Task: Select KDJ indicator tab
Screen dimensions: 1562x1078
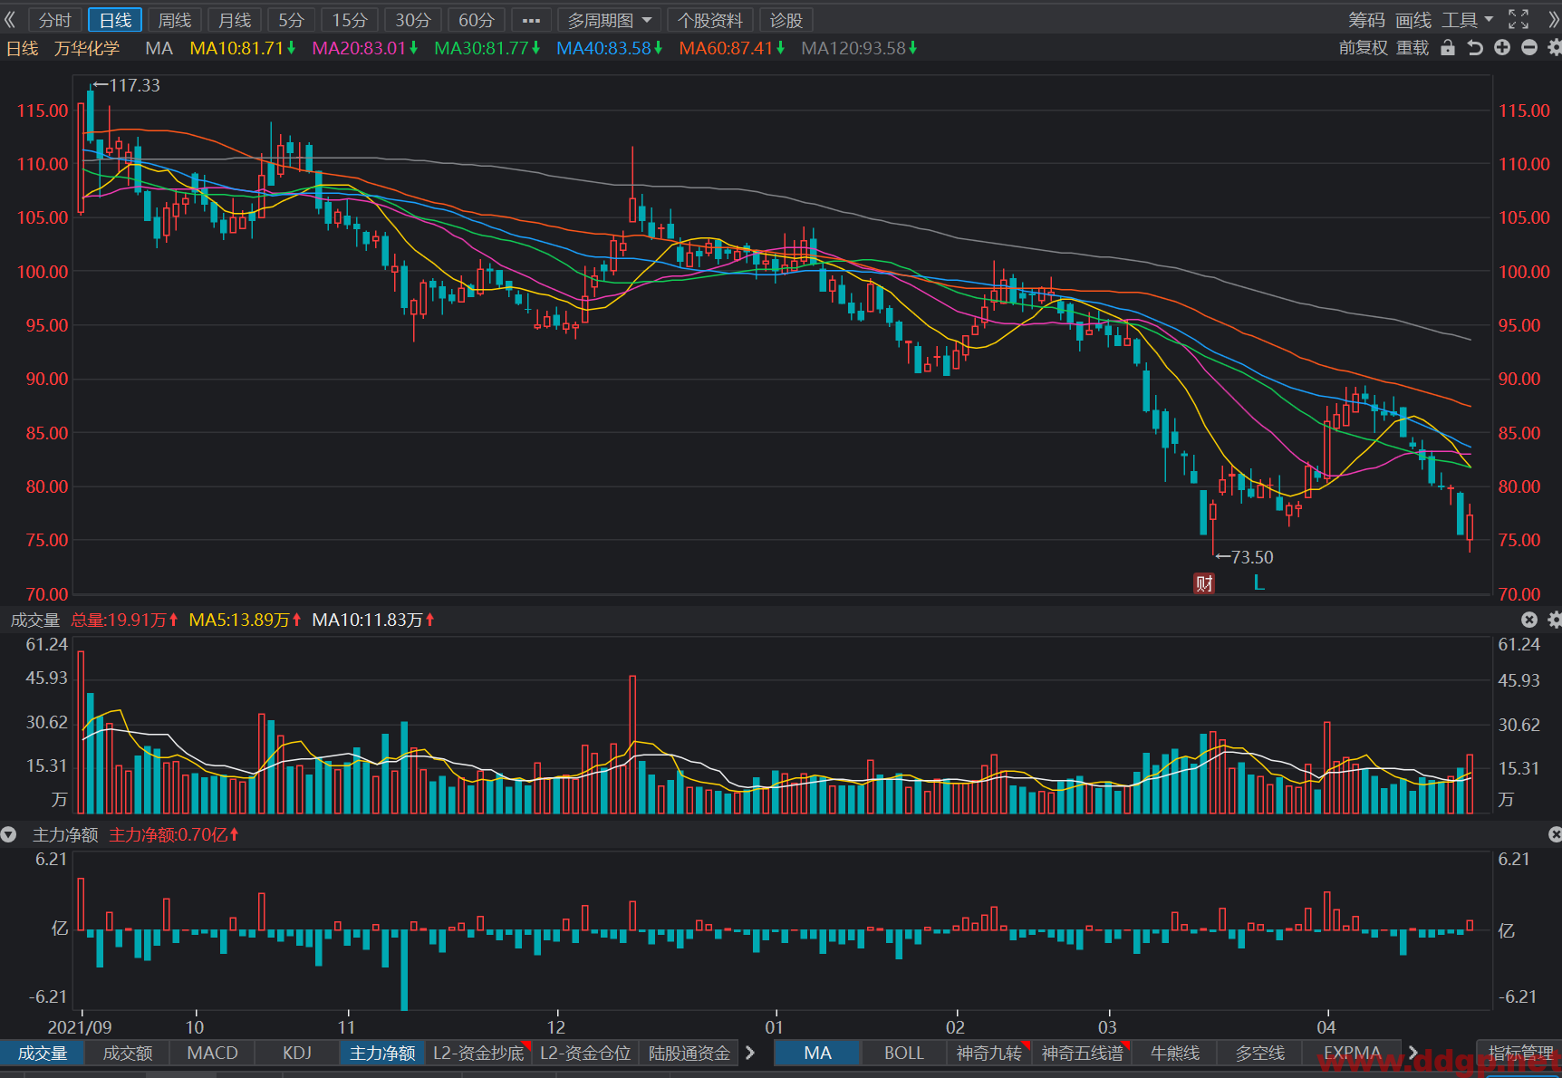Action: click(297, 1053)
